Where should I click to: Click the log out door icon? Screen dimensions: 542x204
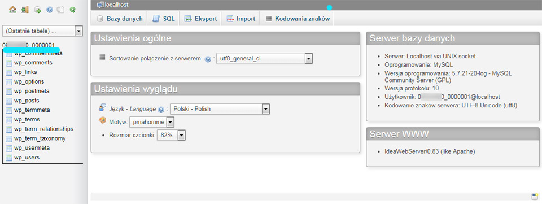coord(24,10)
